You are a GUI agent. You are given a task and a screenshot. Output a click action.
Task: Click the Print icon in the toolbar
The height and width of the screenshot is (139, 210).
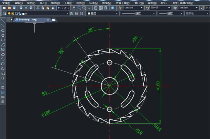(21, 8)
